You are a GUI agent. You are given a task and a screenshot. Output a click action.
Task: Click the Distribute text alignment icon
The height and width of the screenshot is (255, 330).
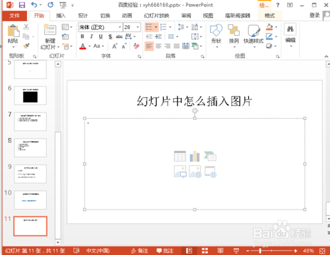pyautogui.click(x=185, y=46)
